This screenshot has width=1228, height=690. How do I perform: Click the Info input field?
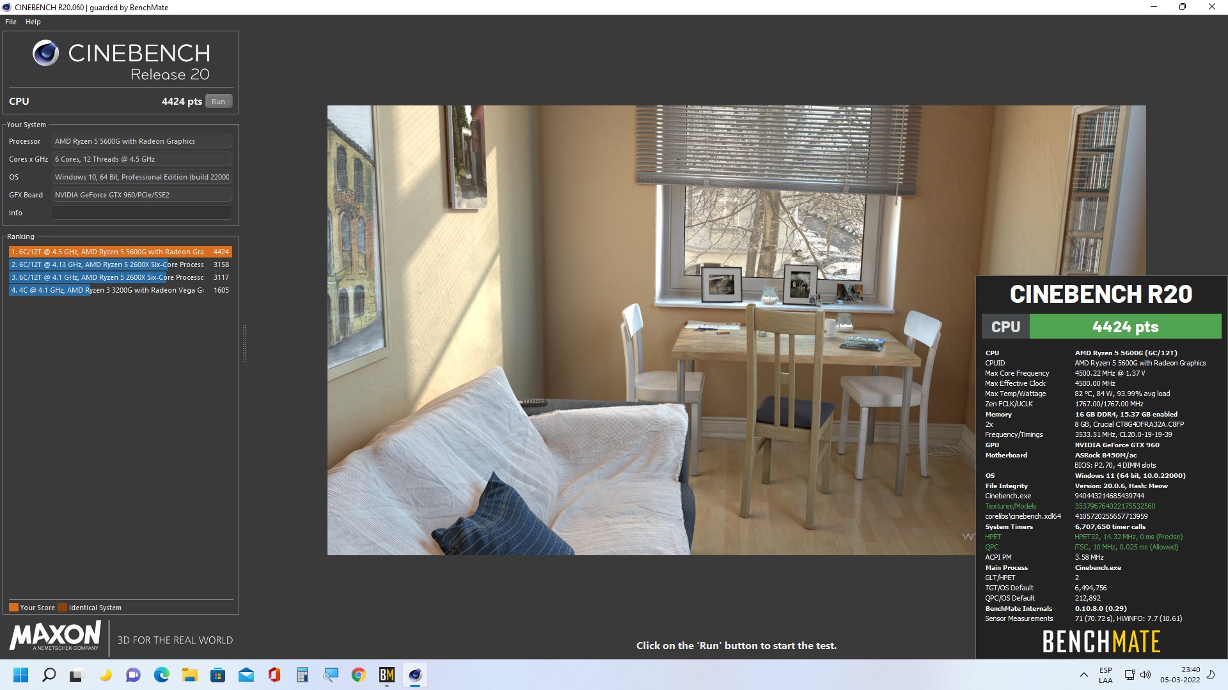(142, 213)
